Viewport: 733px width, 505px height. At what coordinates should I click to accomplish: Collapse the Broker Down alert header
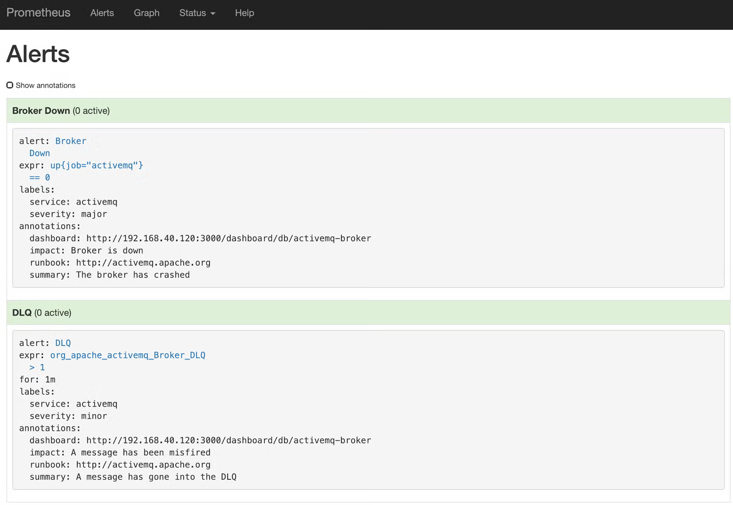[368, 110]
